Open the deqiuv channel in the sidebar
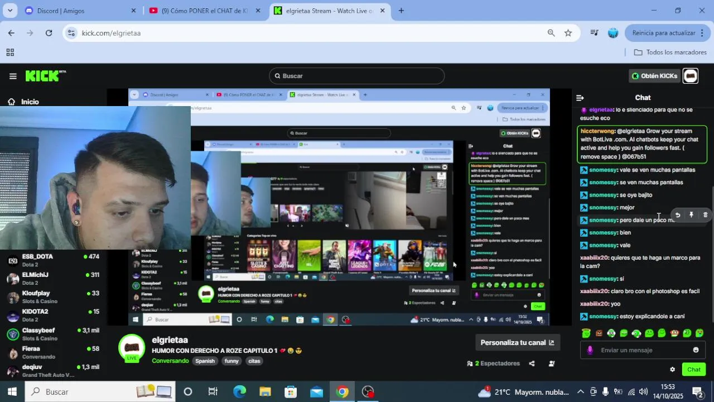Image resolution: width=714 pixels, height=402 pixels. tap(53, 371)
